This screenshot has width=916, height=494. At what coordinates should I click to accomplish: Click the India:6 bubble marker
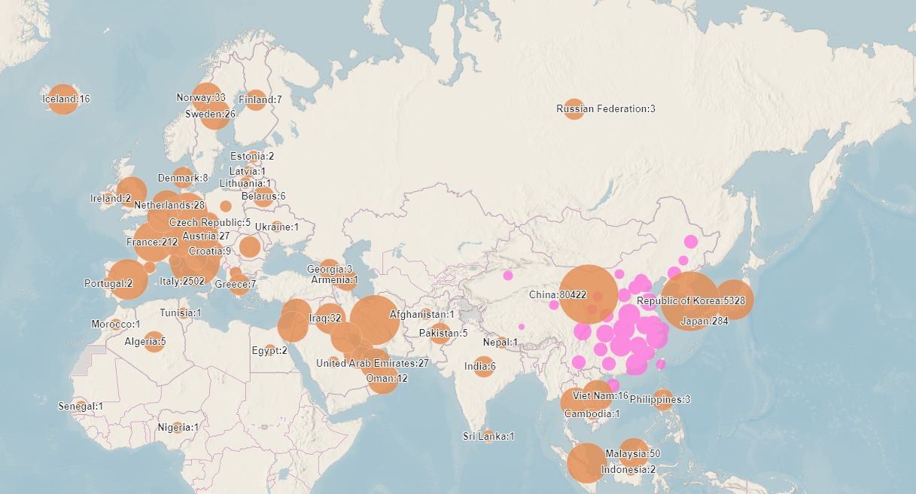[483, 367]
